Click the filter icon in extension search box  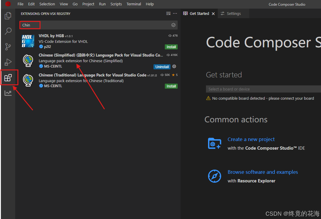tap(173, 25)
